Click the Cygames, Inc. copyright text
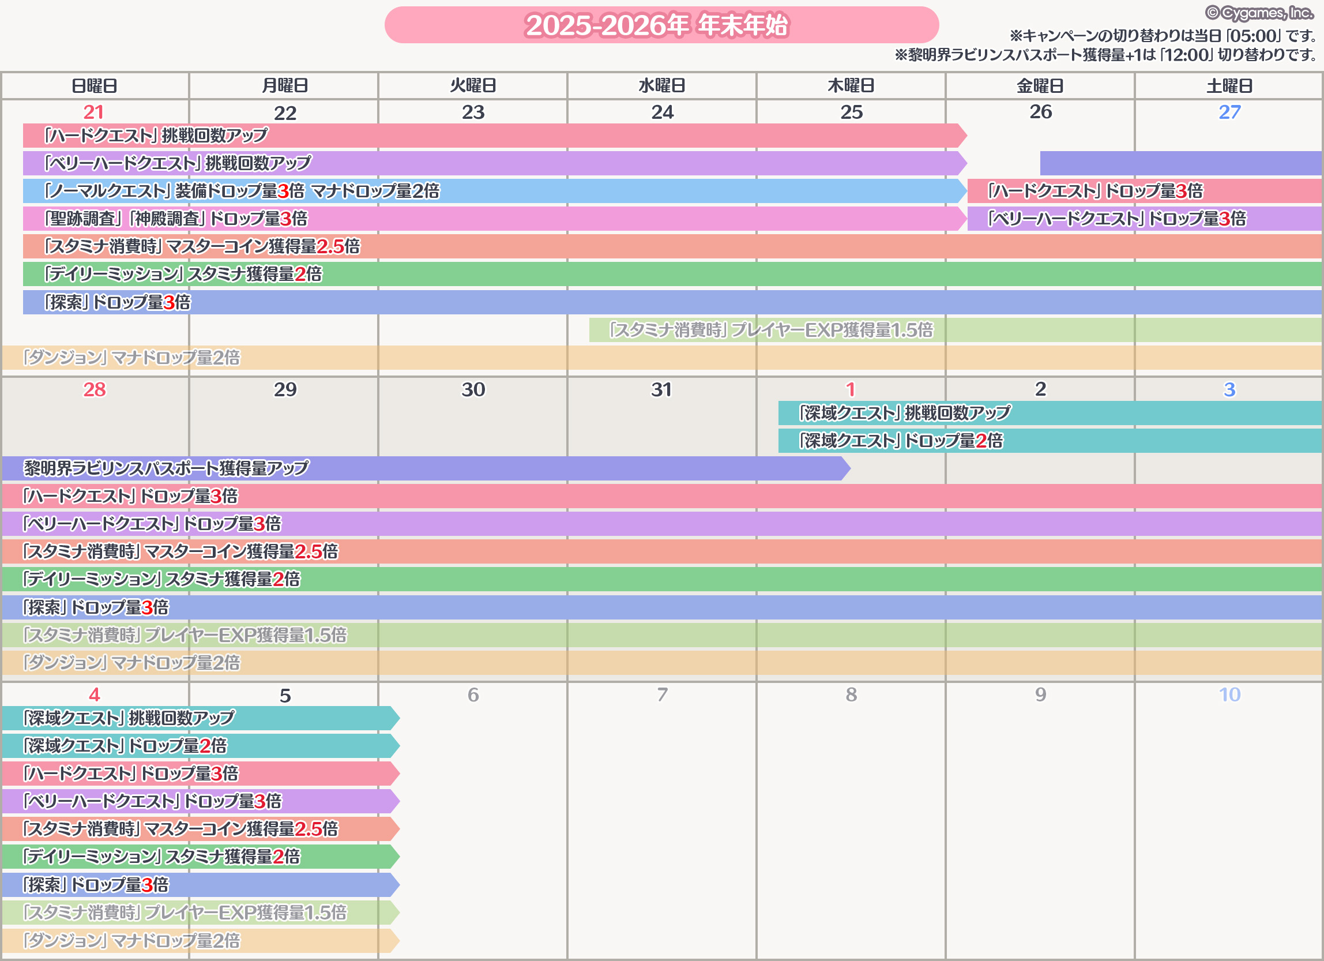The image size is (1324, 961). pyautogui.click(x=1259, y=13)
